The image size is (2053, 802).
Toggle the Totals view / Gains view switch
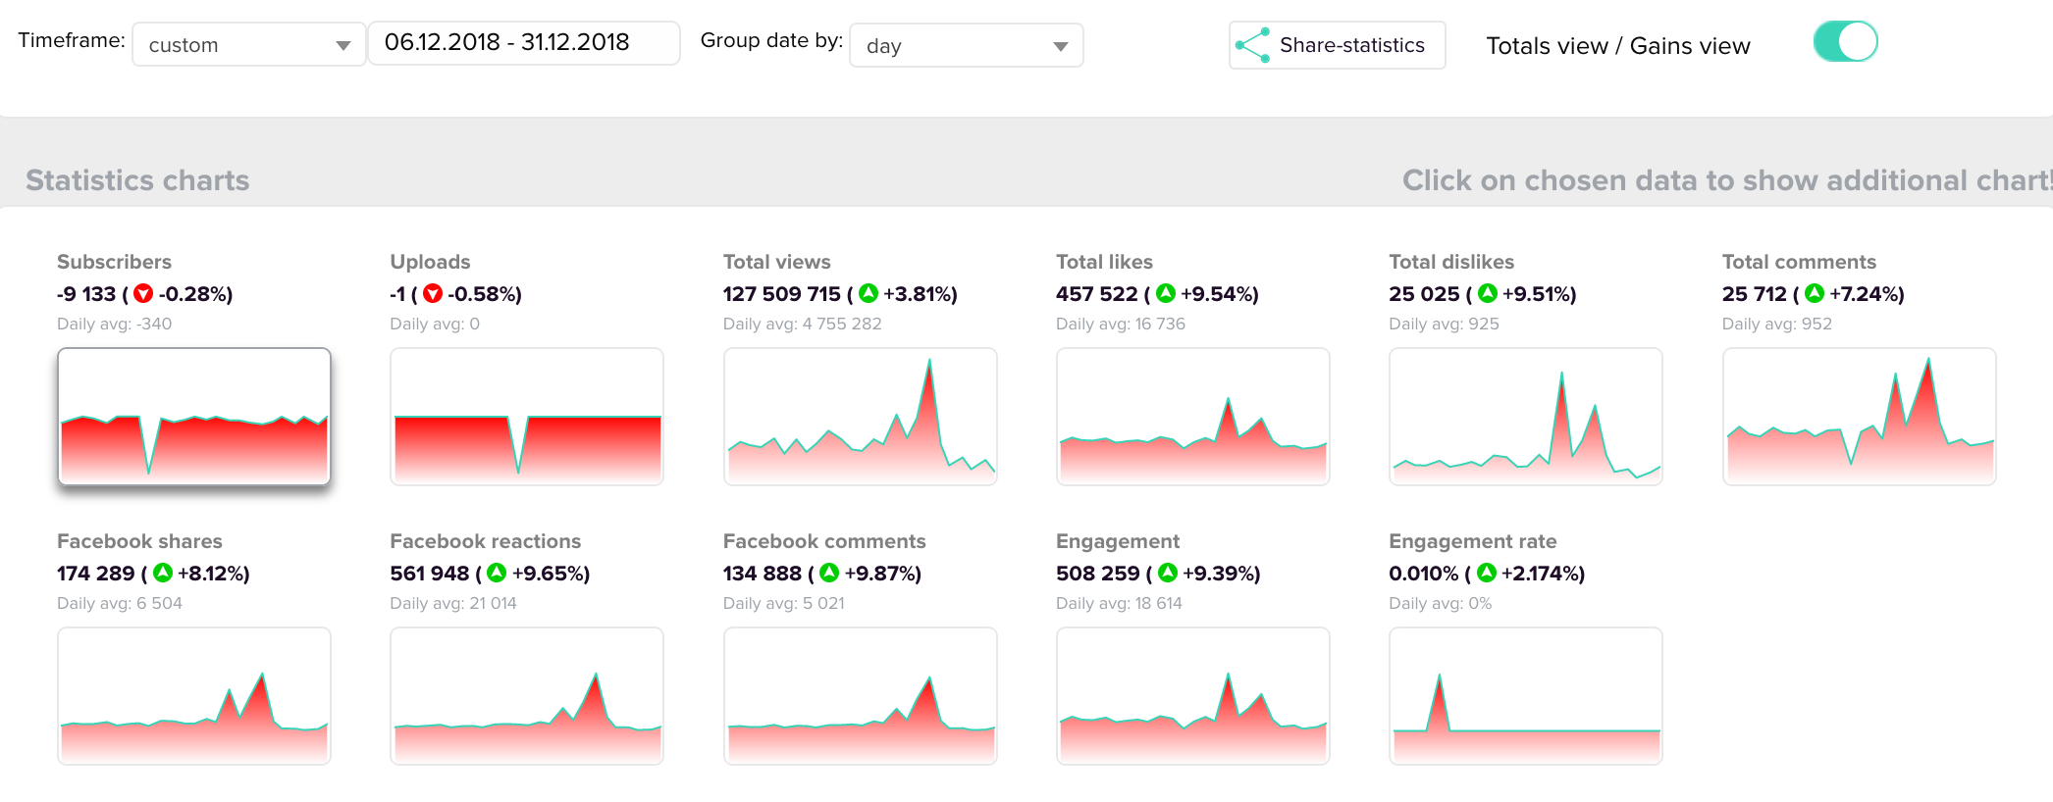click(x=1845, y=42)
